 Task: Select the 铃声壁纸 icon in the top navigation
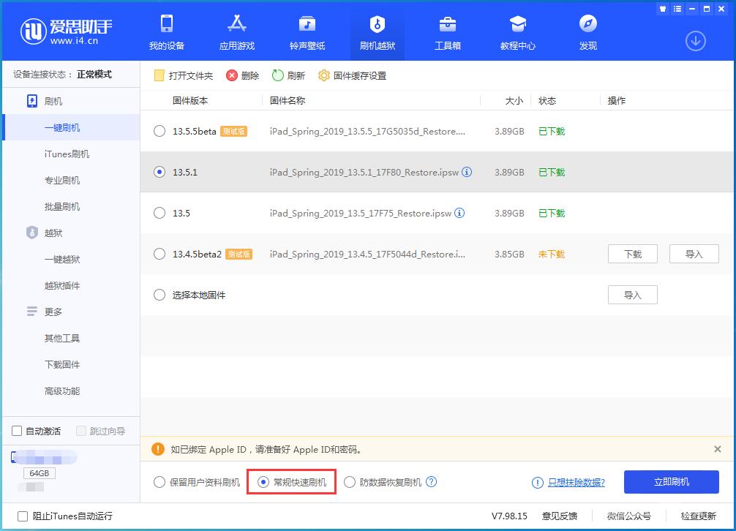tap(306, 31)
